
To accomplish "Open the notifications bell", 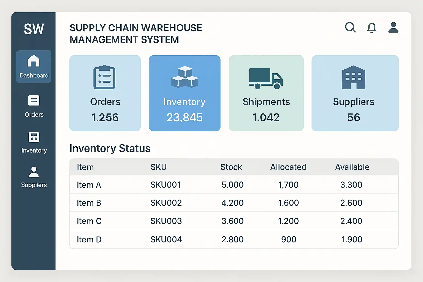I will coord(372,28).
